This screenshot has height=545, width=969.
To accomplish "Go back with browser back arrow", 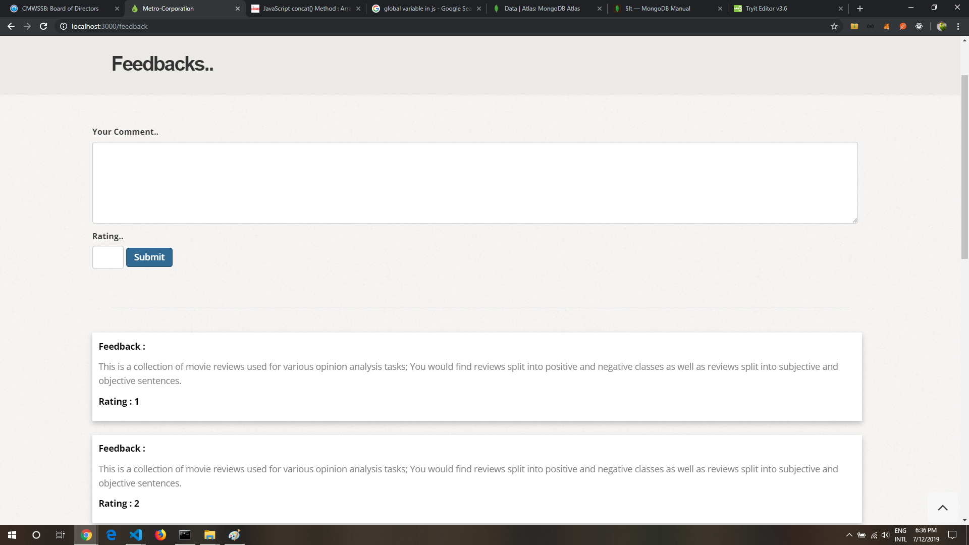I will pos(11,26).
